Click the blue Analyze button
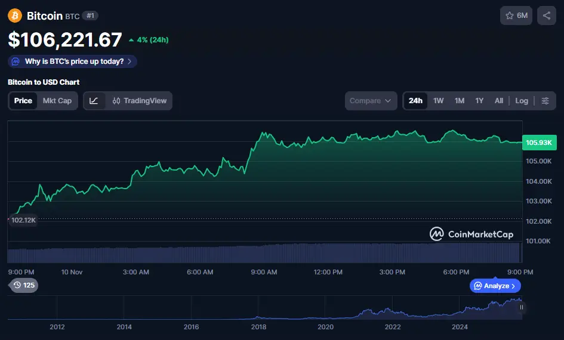Viewport: 564px width, 340px height. [495, 286]
